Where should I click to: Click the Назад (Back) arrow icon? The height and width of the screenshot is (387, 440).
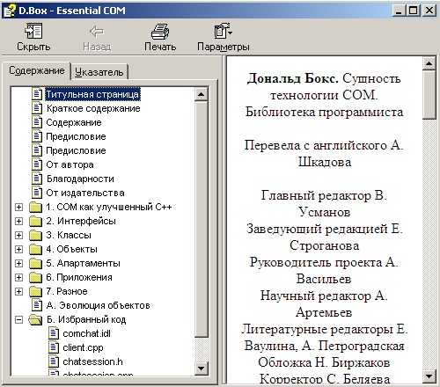[97, 32]
